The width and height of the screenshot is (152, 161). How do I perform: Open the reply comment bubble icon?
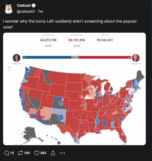pyautogui.click(x=7, y=153)
